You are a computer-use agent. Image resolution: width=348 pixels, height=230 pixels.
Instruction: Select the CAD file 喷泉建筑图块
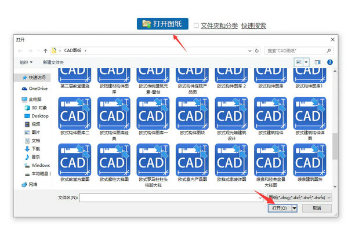click(x=310, y=162)
